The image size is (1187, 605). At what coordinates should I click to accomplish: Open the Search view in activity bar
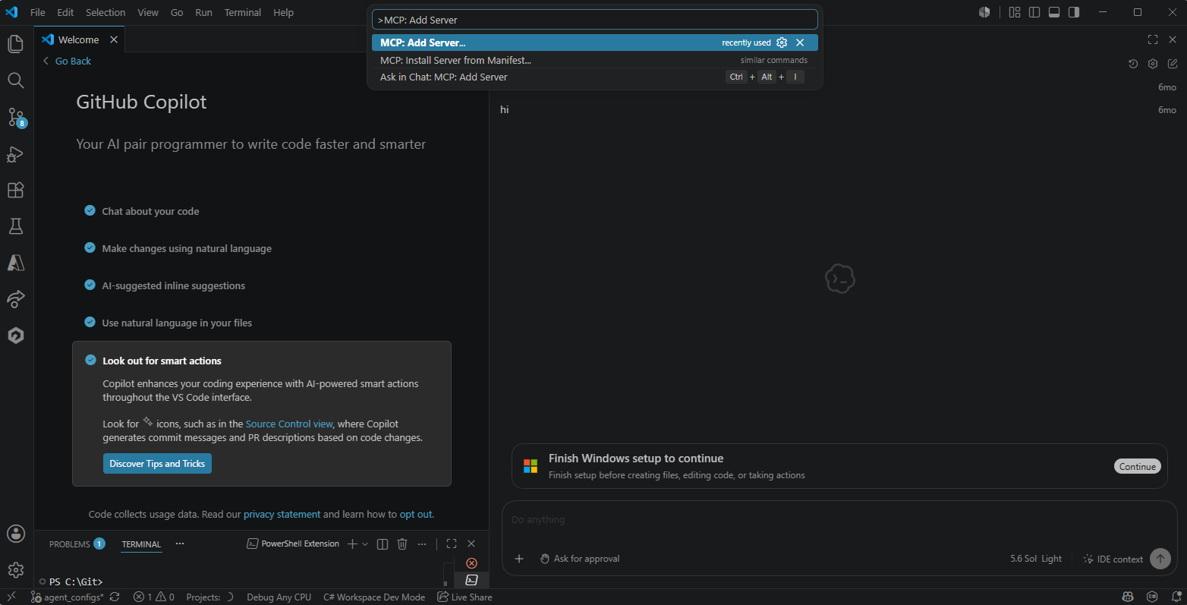(x=16, y=80)
